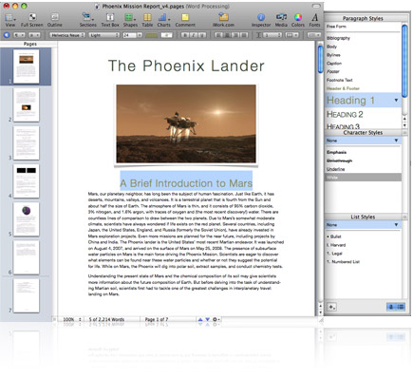Apply the Emphasis character style
Image resolution: width=413 pixels, height=378 pixels.
click(336, 152)
